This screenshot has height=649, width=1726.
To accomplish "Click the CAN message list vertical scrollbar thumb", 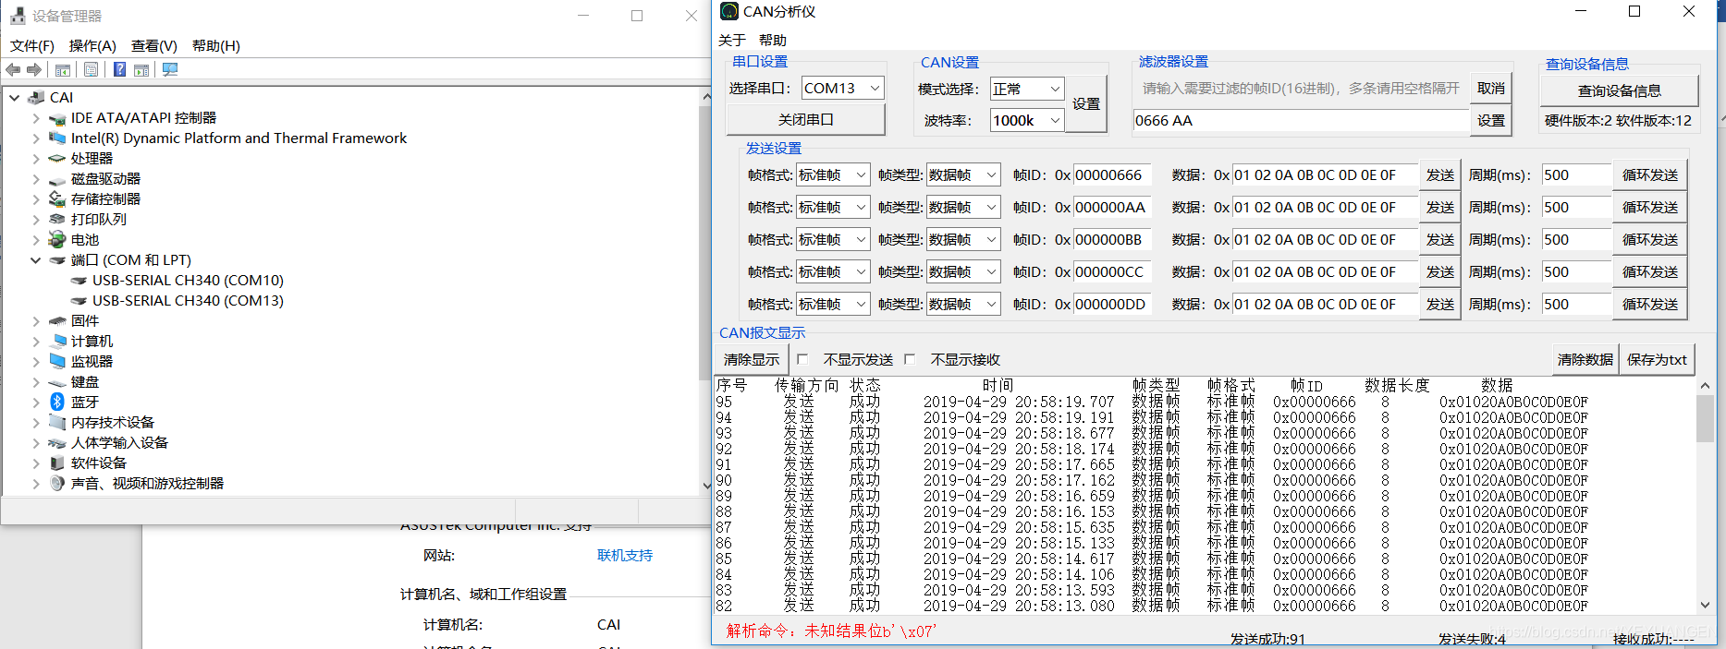I will [x=1705, y=418].
